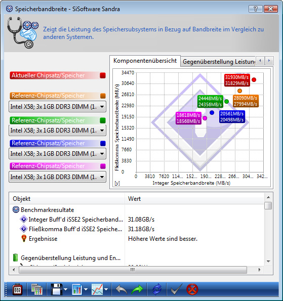Select the Komponentenübersicht tab
The image size is (283, 301).
coord(145,61)
